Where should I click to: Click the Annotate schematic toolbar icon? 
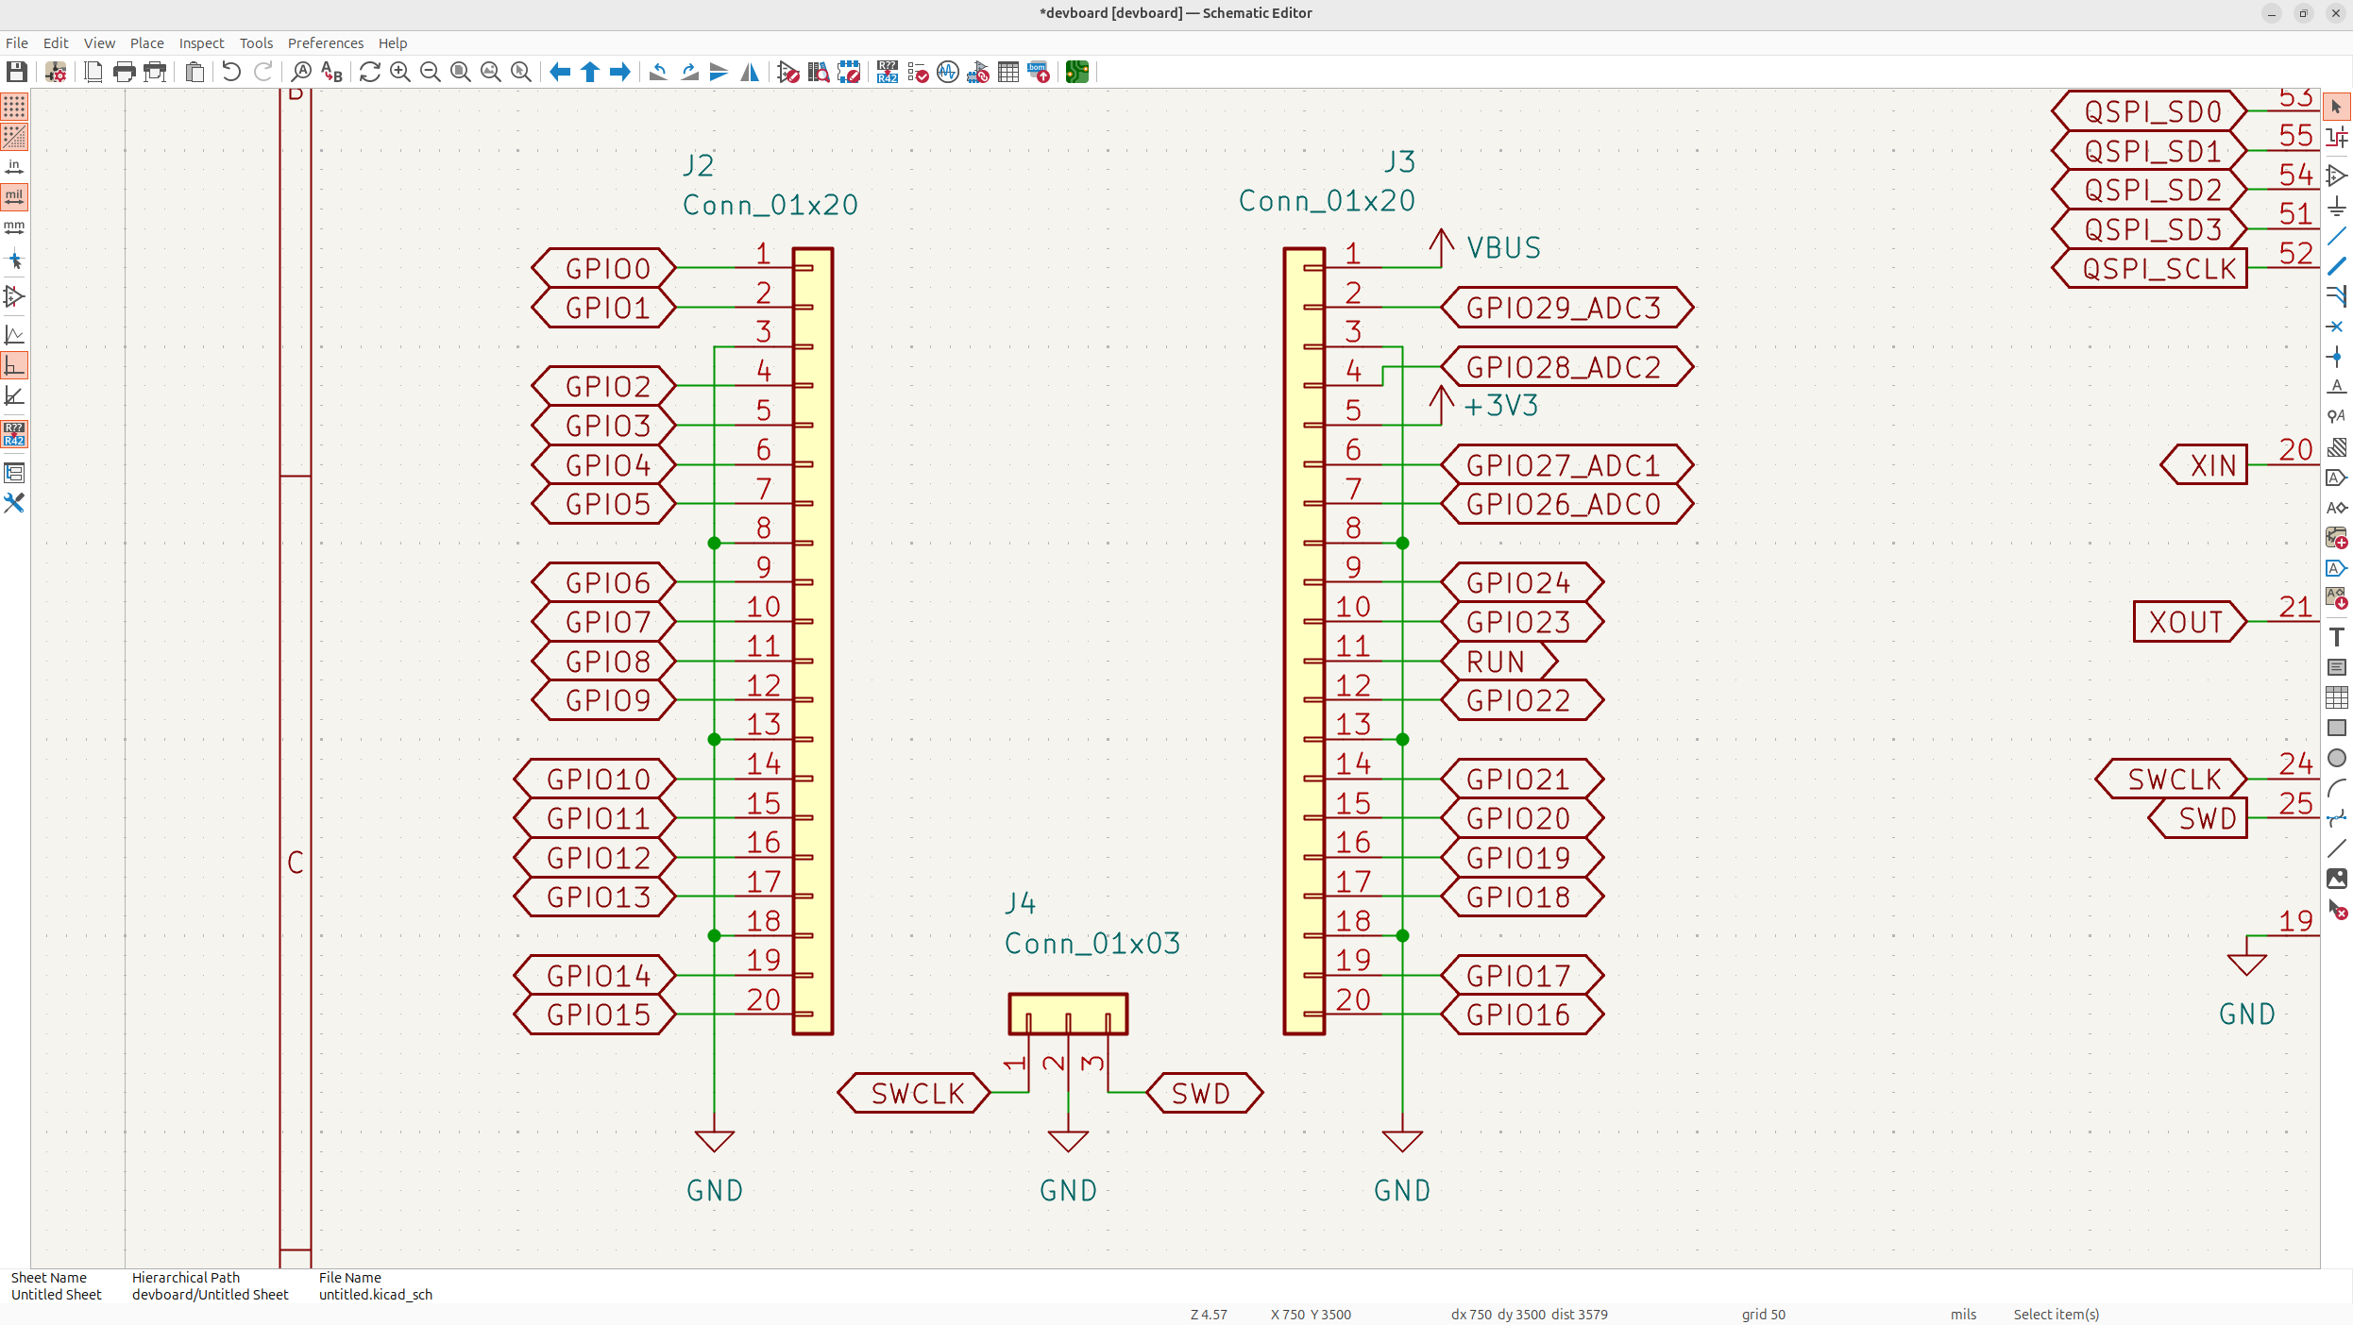click(x=887, y=72)
